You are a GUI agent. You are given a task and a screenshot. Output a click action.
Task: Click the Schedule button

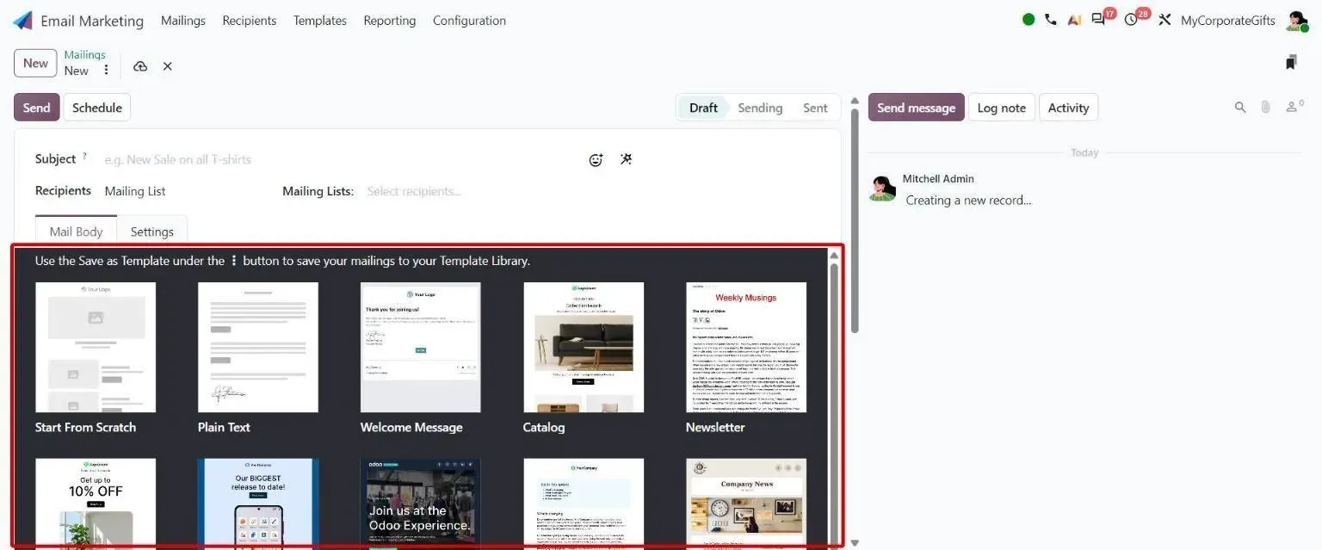(x=96, y=108)
